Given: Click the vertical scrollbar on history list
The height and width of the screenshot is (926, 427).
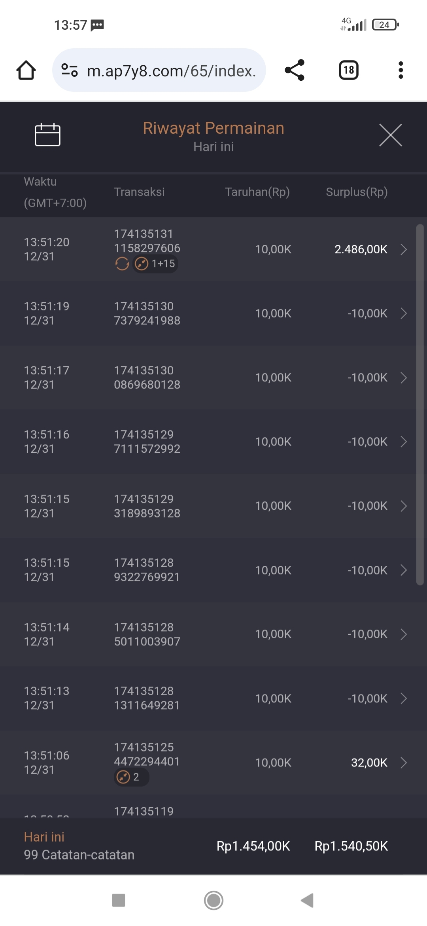Looking at the screenshot, I should (420, 404).
